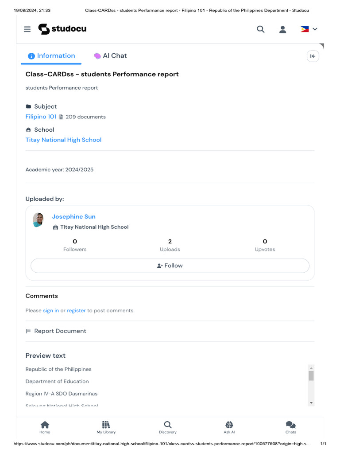Select the Information tab
This screenshot has width=340, height=454.
(51, 56)
